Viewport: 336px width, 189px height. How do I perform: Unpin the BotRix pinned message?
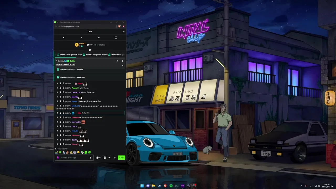(117, 61)
